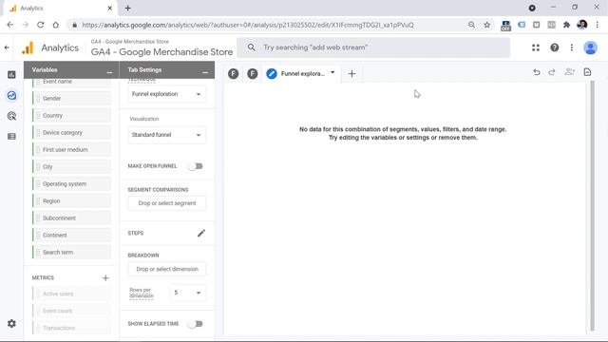Open the Visualization Standard funnel dropdown

click(167, 135)
